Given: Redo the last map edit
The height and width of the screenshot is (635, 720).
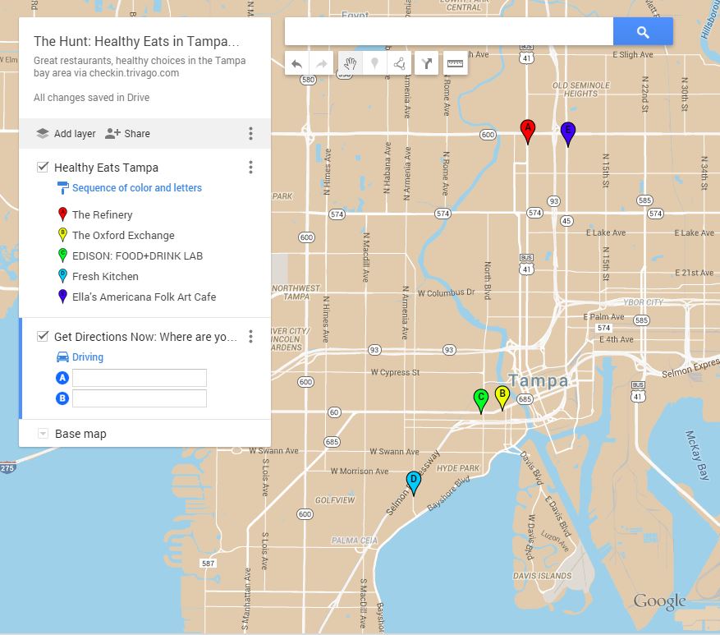Looking at the screenshot, I should (322, 63).
